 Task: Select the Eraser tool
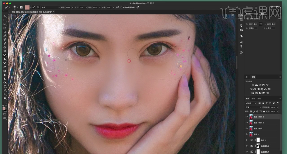click(5, 67)
